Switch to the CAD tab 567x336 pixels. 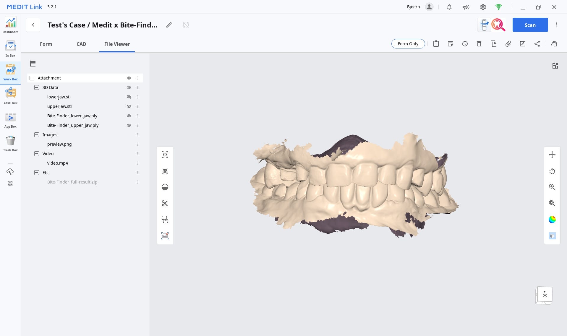tap(81, 44)
